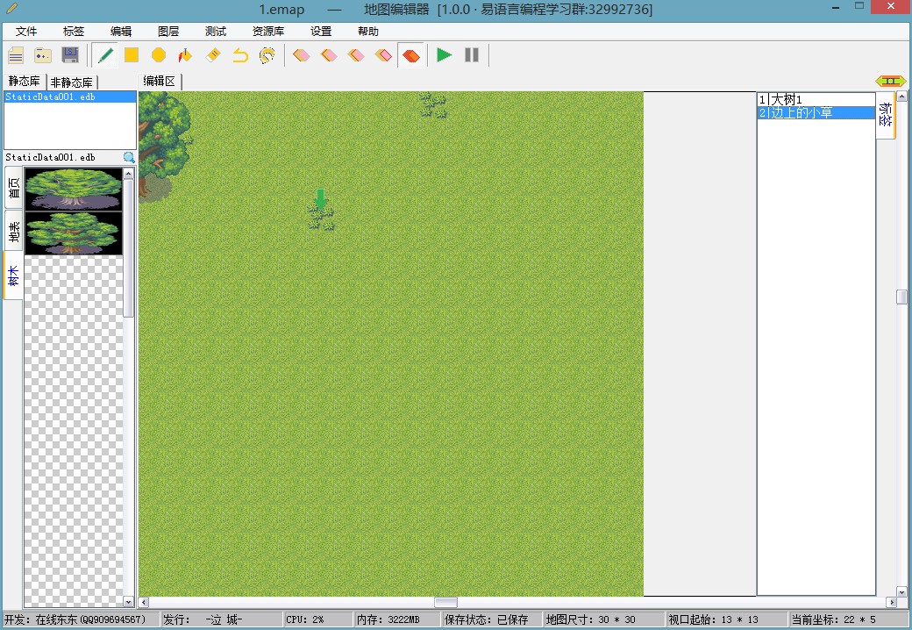This screenshot has height=630, width=912.
Task: Toggle the red all-layers stack icon
Action: (x=411, y=55)
